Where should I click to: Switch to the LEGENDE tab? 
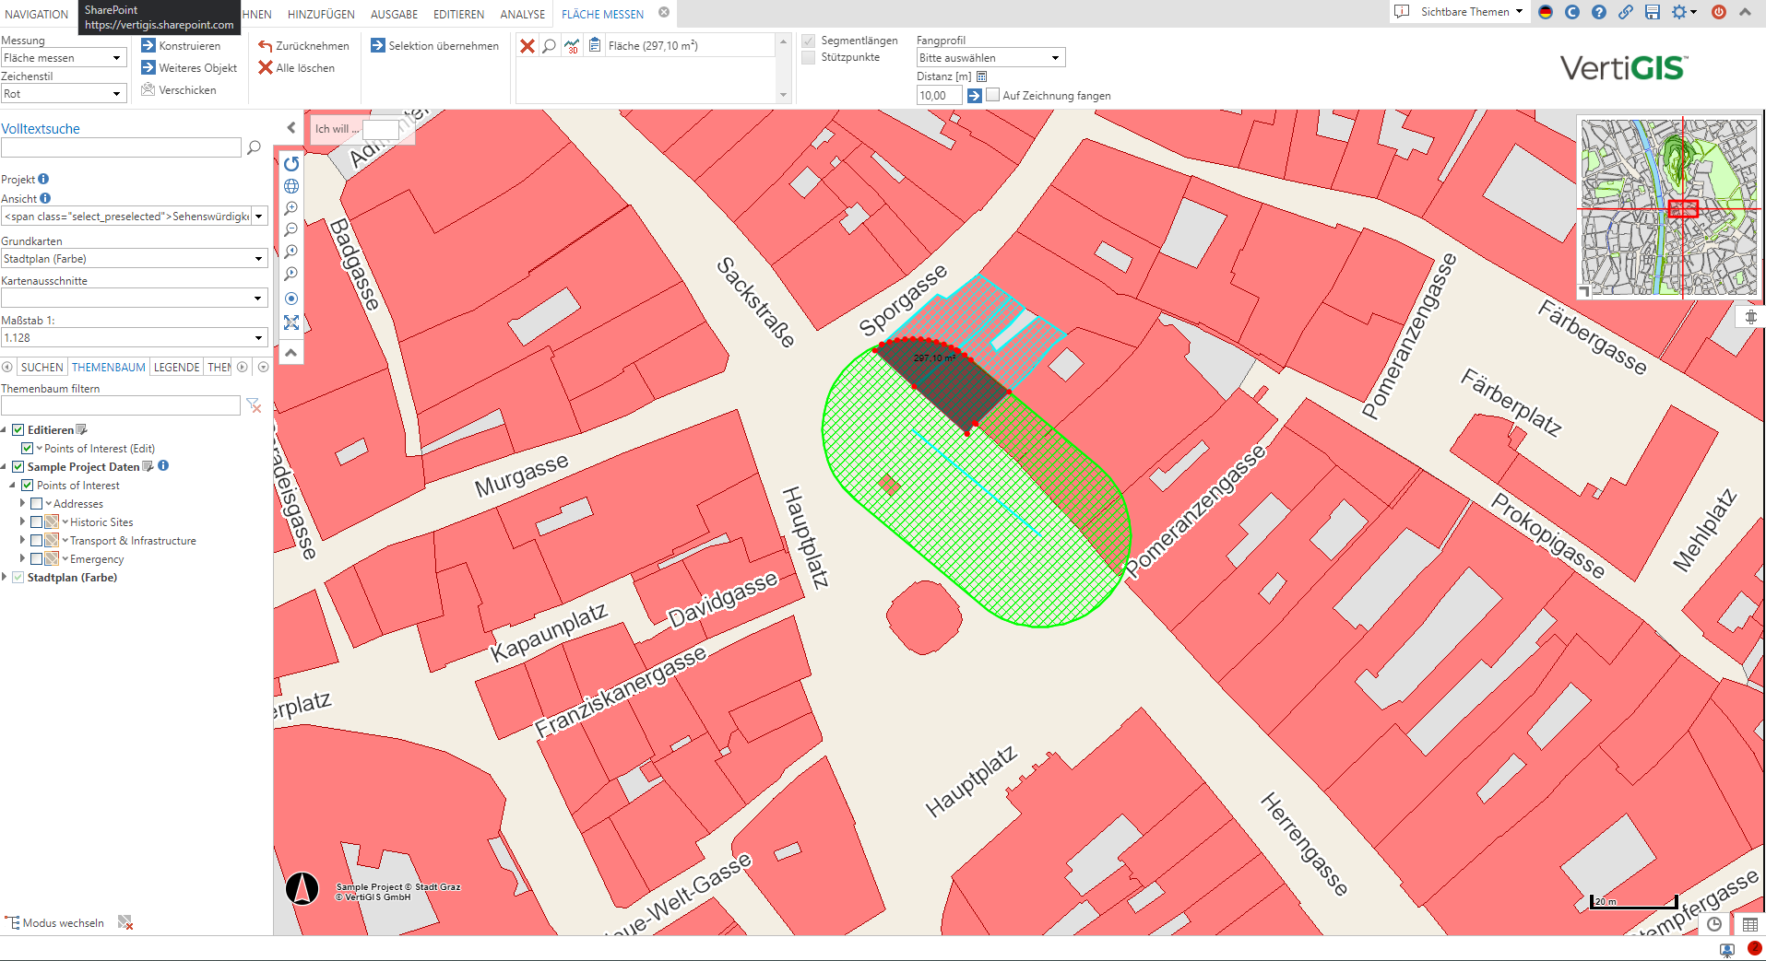[x=176, y=367]
